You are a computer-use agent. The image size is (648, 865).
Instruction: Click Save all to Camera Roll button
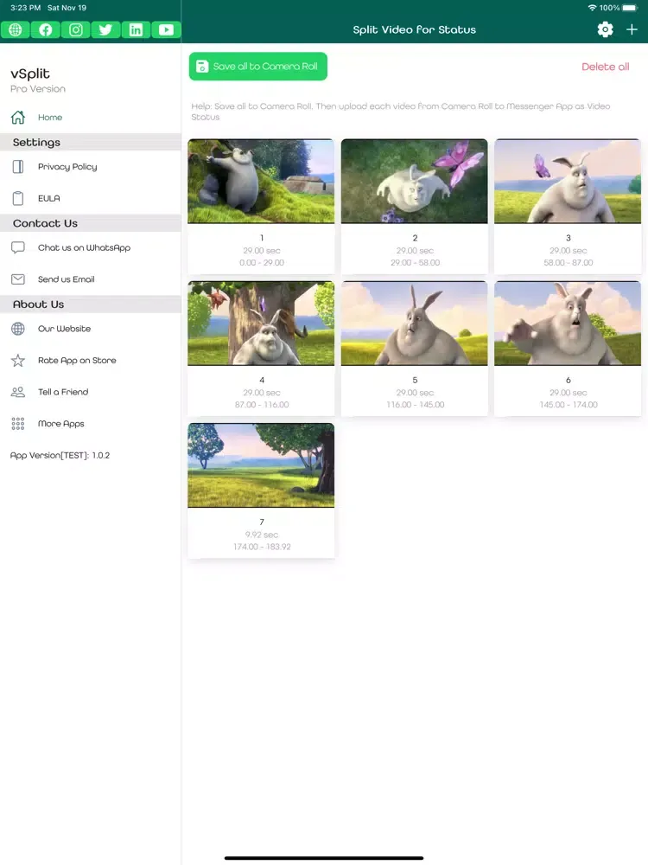point(257,67)
